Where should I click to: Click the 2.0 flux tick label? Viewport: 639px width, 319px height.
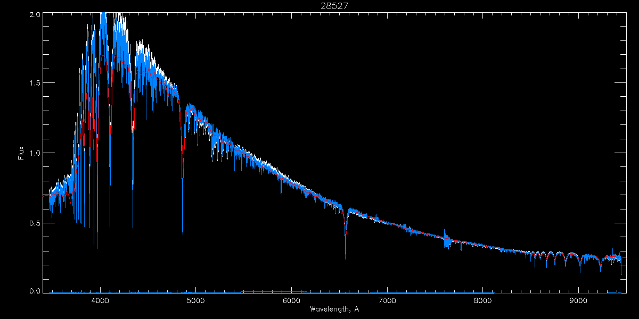(x=35, y=14)
